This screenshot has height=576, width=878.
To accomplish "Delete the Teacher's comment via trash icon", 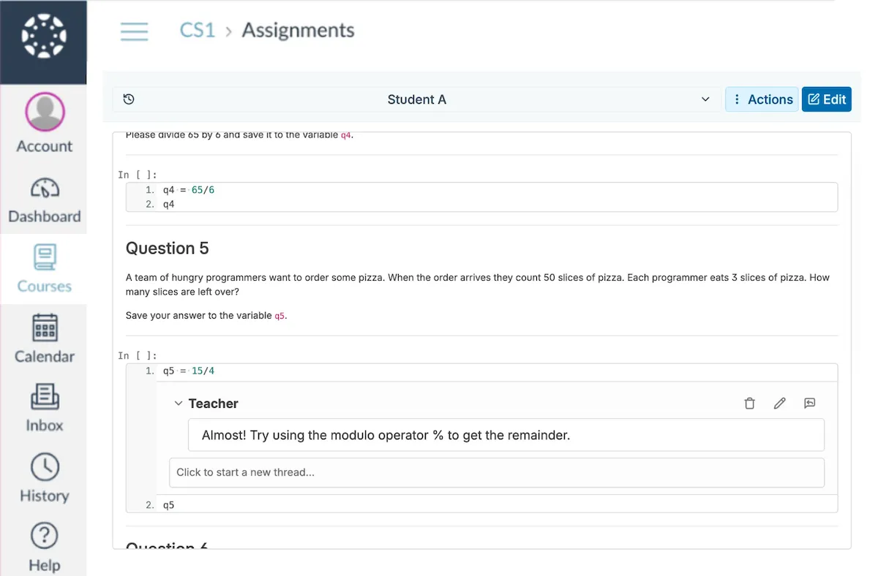I will tap(749, 403).
